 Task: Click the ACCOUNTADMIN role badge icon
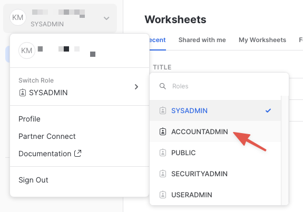click(163, 132)
